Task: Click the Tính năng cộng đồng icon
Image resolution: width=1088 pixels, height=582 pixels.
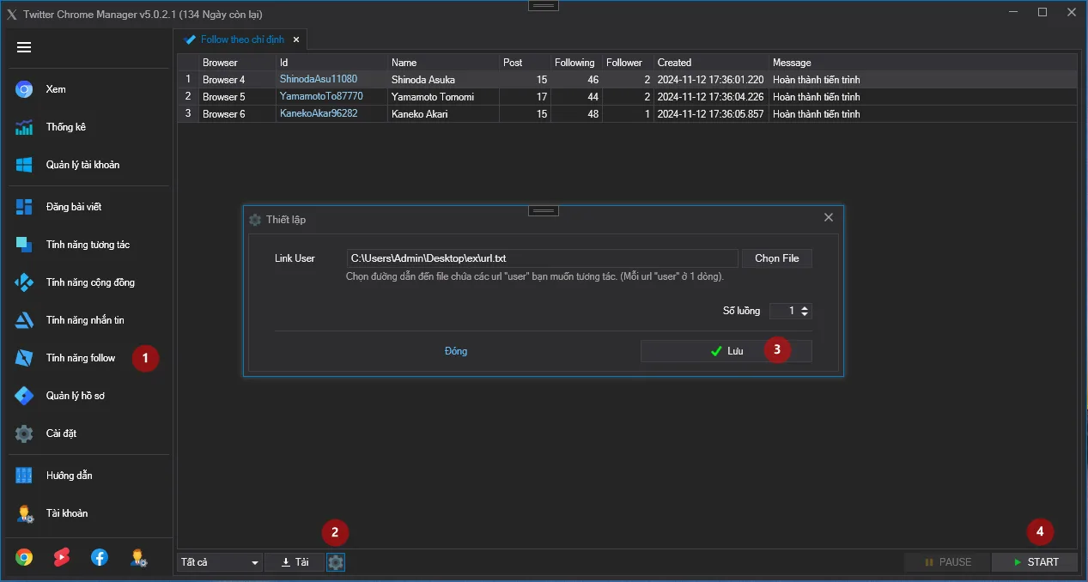Action: pyautogui.click(x=24, y=282)
